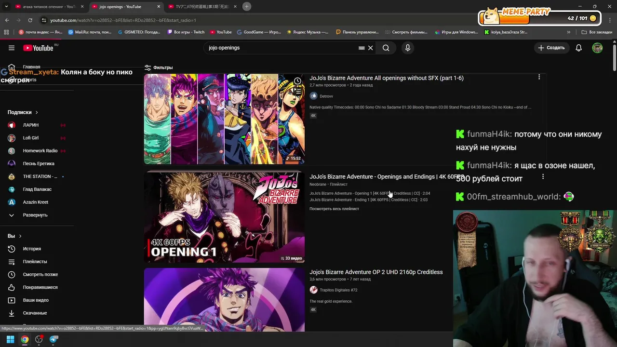
Task: Open more options for the All openings video
Action: [539, 77]
